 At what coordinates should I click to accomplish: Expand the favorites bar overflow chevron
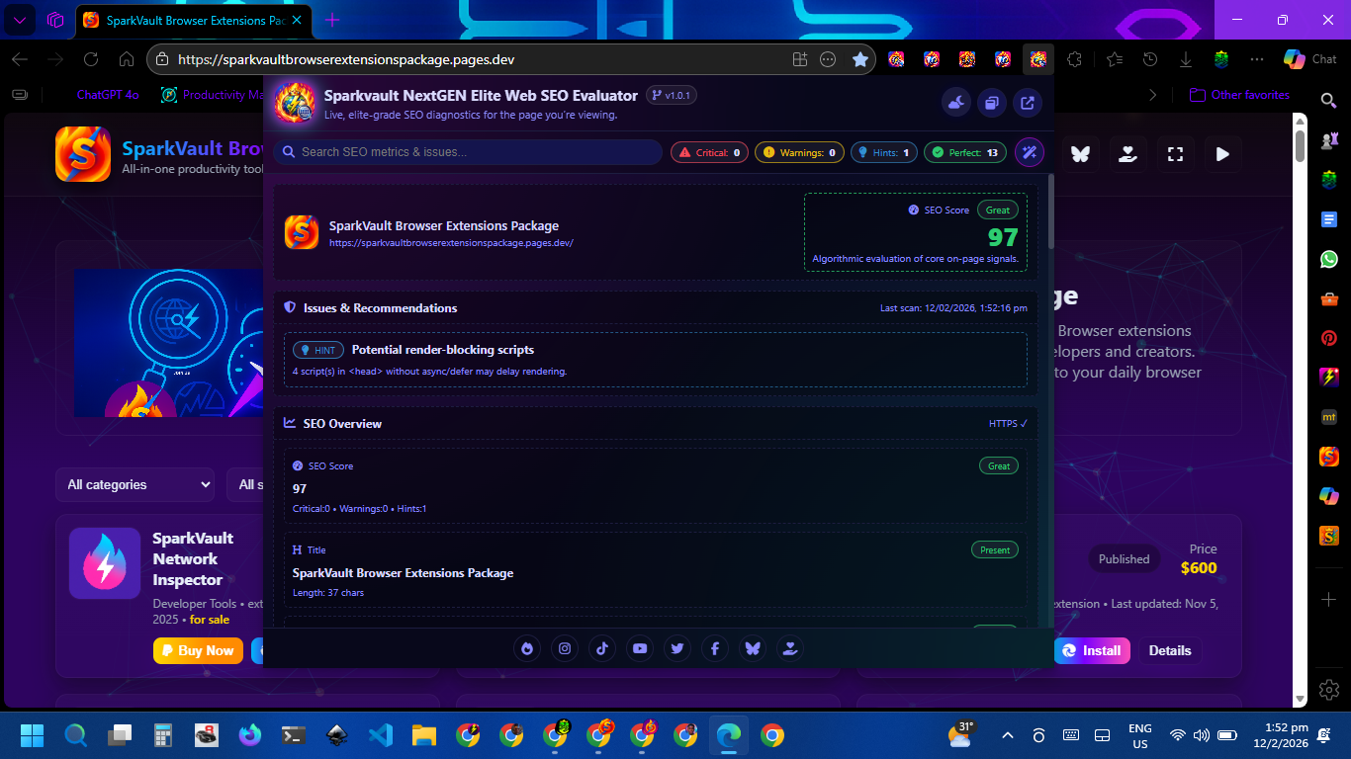click(x=1152, y=95)
